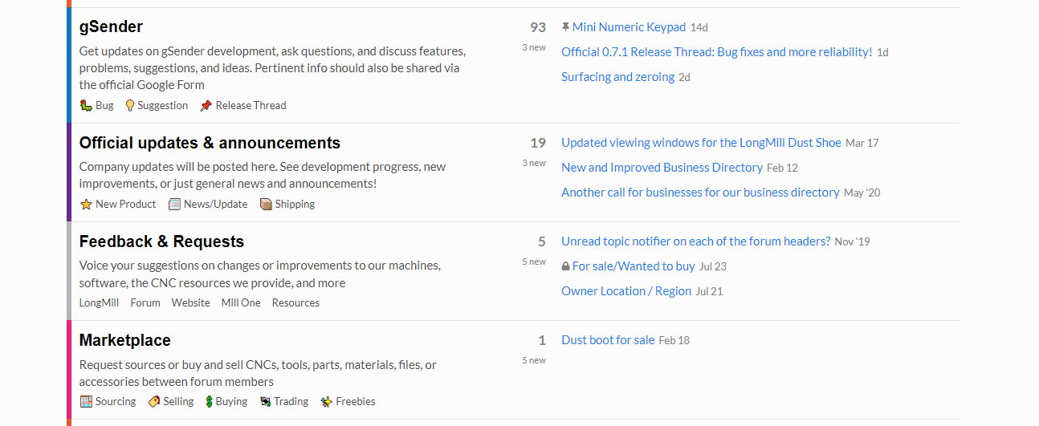Open the News/Update newspaper tag
The width and height of the screenshot is (1039, 426).
[x=208, y=204]
